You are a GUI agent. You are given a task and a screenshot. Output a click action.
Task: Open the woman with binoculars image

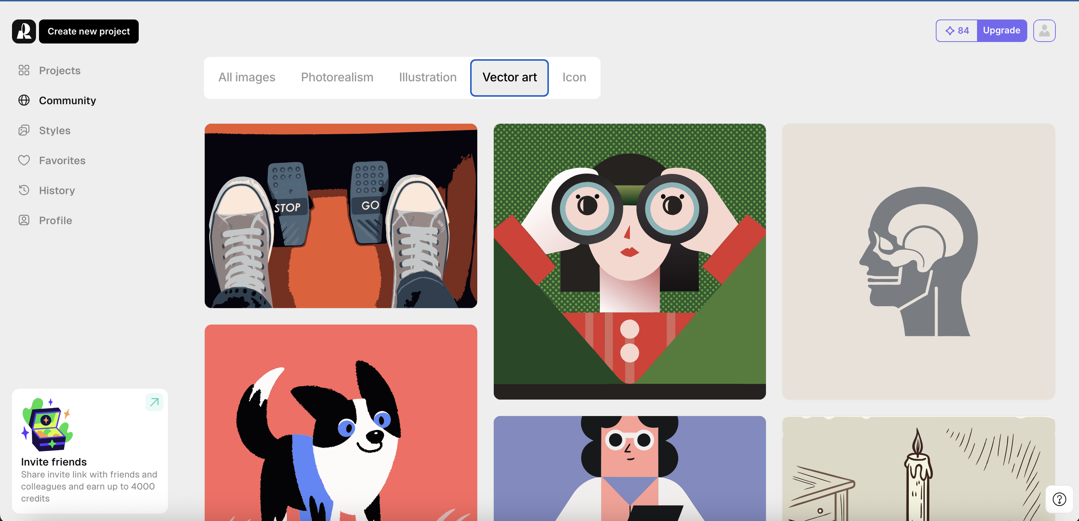(629, 261)
